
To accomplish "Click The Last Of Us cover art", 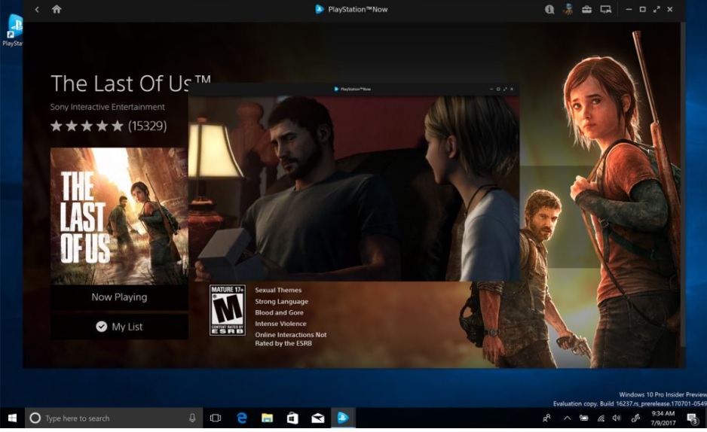I will (x=119, y=216).
